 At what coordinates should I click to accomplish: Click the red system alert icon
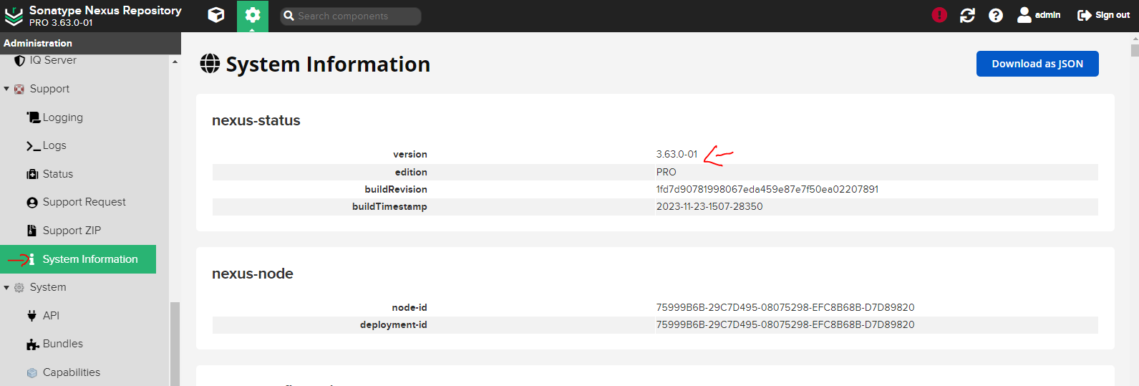[939, 15]
